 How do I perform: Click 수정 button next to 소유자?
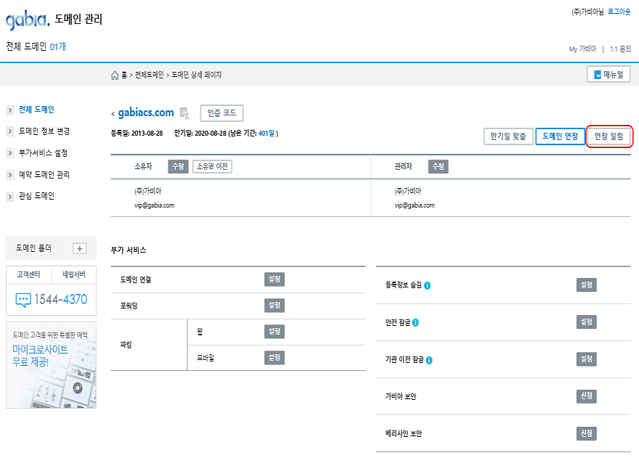(x=178, y=166)
